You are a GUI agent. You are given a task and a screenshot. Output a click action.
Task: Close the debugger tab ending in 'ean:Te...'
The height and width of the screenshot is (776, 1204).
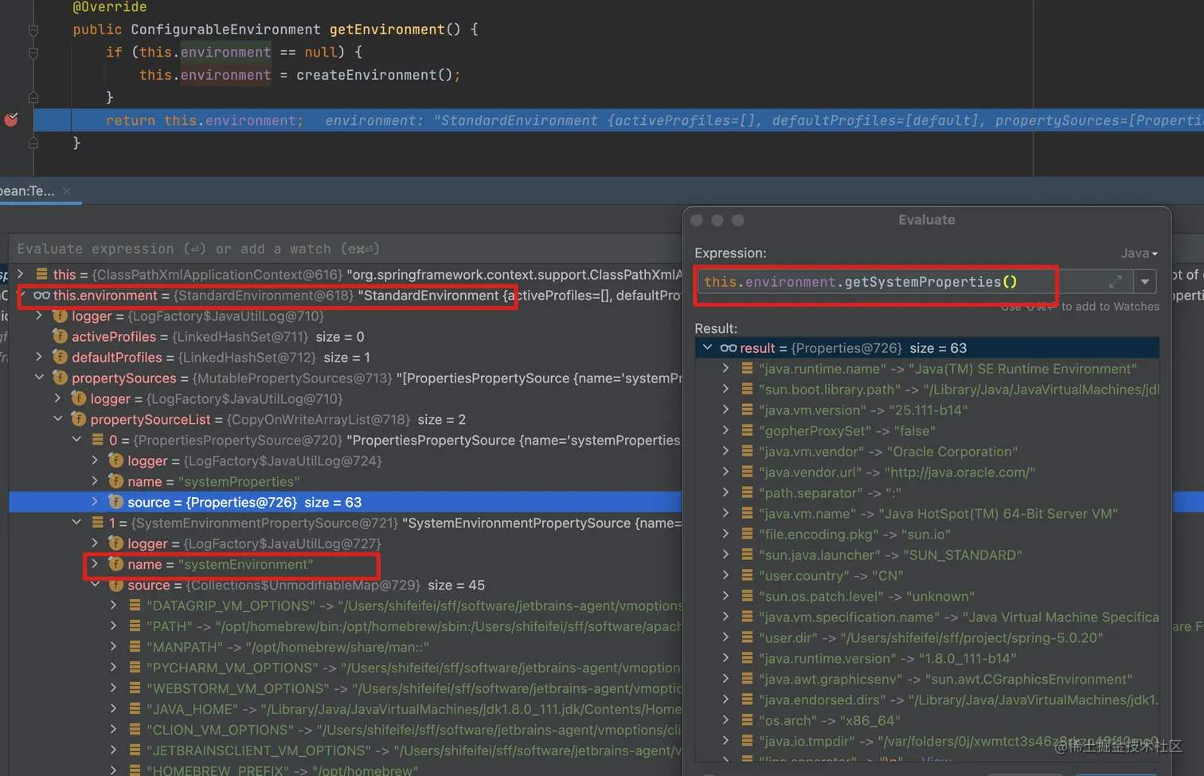(67, 191)
